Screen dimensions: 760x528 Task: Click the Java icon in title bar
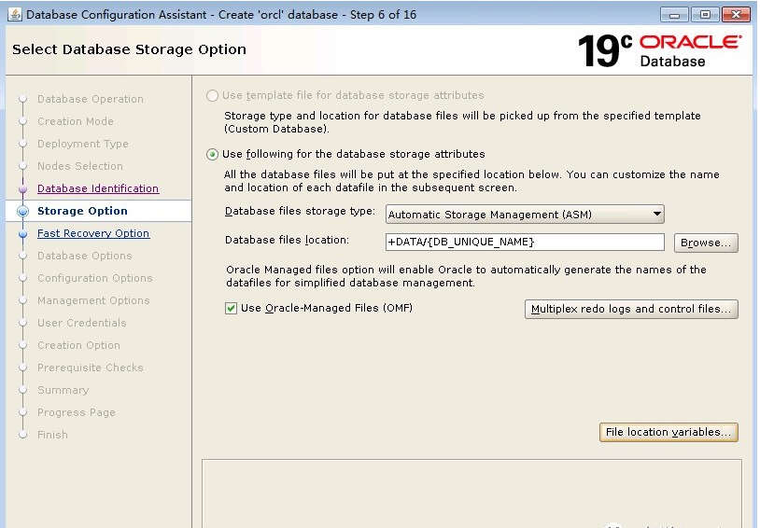point(15,15)
